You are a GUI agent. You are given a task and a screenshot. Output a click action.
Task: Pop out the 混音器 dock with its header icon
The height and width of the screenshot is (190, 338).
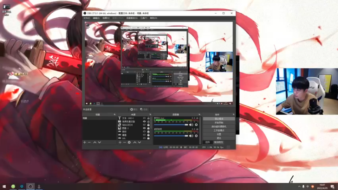(x=199, y=114)
